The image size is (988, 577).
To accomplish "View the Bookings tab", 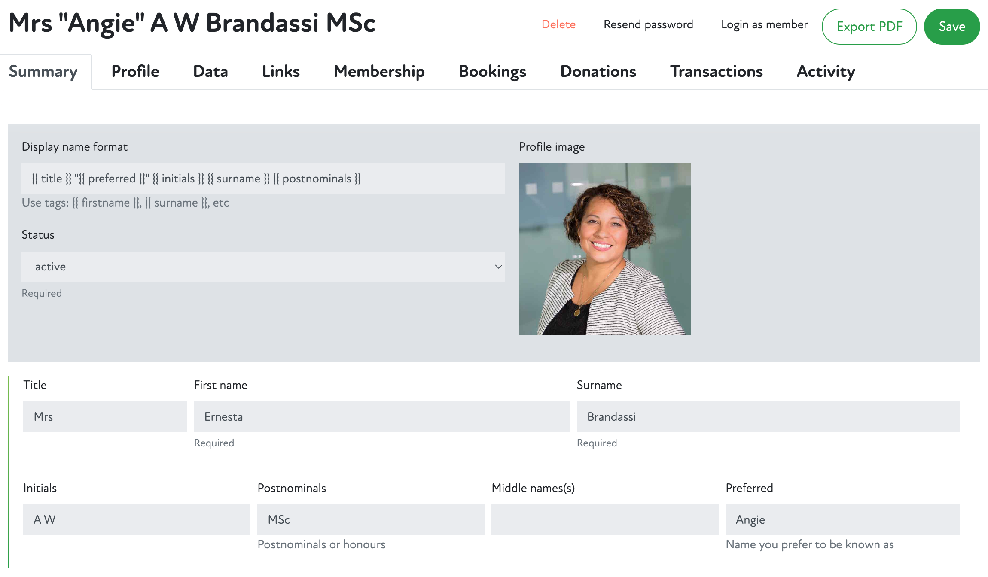I will pyautogui.click(x=492, y=71).
